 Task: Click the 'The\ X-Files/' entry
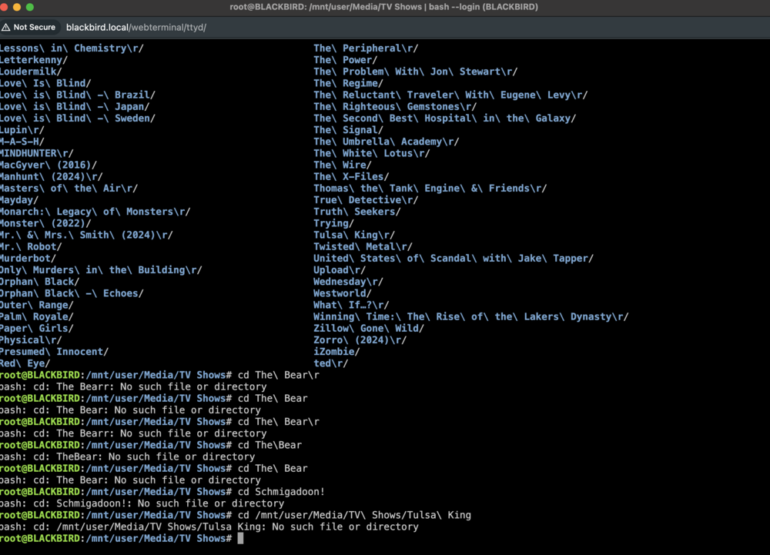click(352, 176)
